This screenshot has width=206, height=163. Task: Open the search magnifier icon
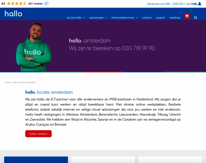tap(195, 18)
